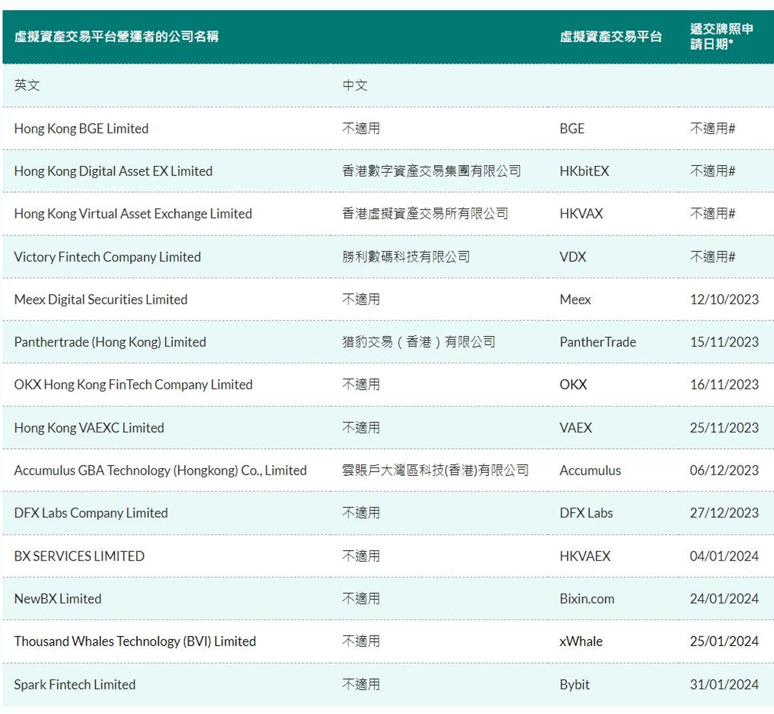Click 不適用 Chinese name in Bybit row
The height and width of the screenshot is (714, 774).
pos(361,684)
